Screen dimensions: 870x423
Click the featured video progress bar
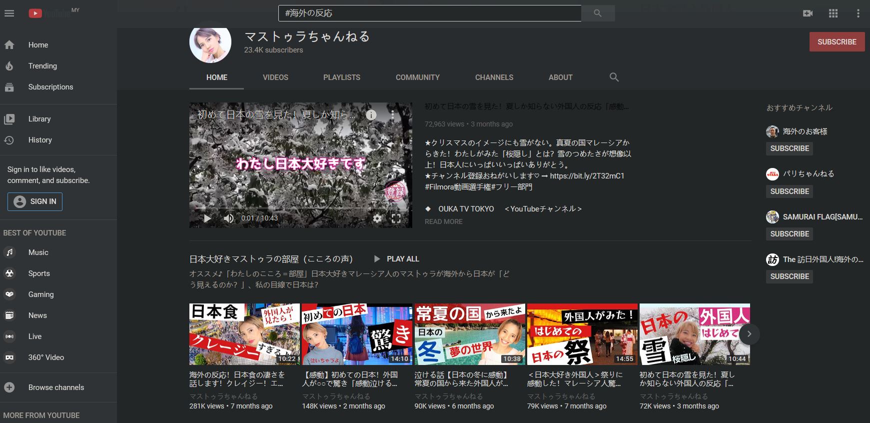point(301,207)
